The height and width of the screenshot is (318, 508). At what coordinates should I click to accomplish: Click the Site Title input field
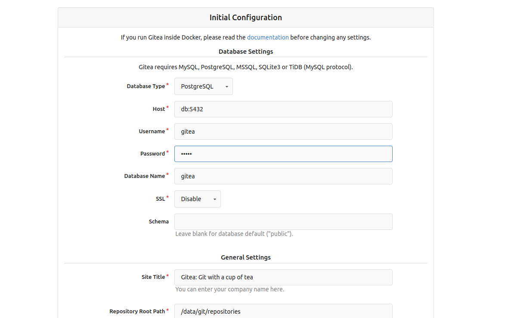pos(283,277)
